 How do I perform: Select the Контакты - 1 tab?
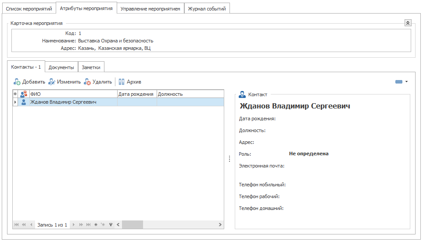pyautogui.click(x=26, y=67)
